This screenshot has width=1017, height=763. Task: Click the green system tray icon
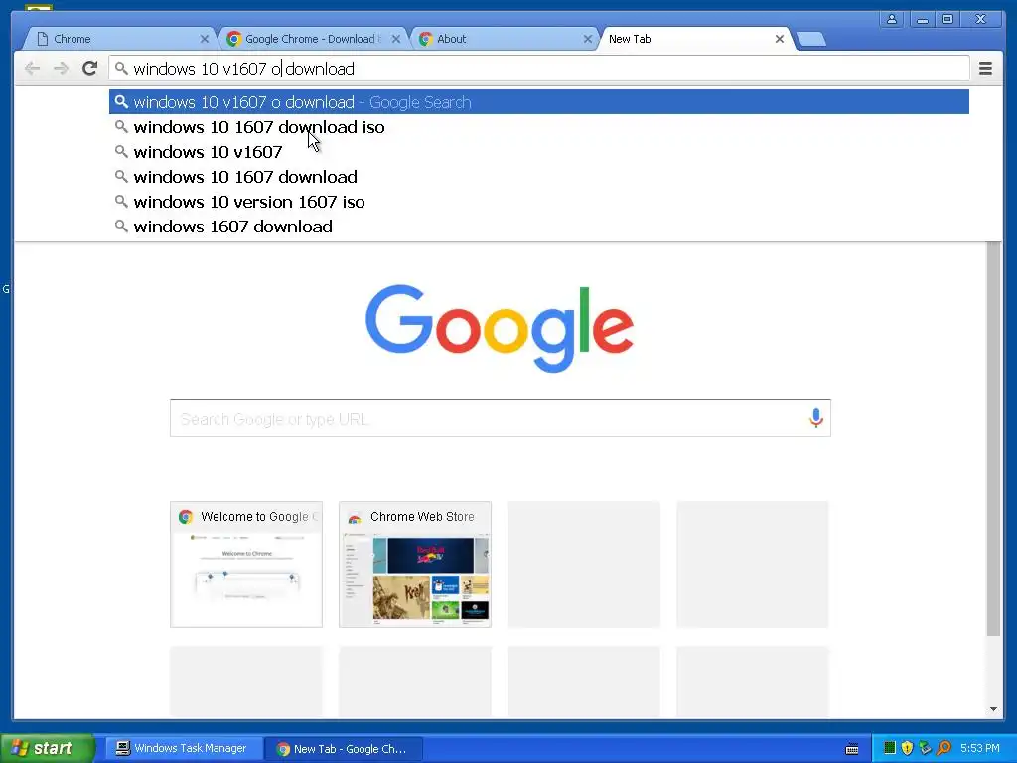(890, 748)
